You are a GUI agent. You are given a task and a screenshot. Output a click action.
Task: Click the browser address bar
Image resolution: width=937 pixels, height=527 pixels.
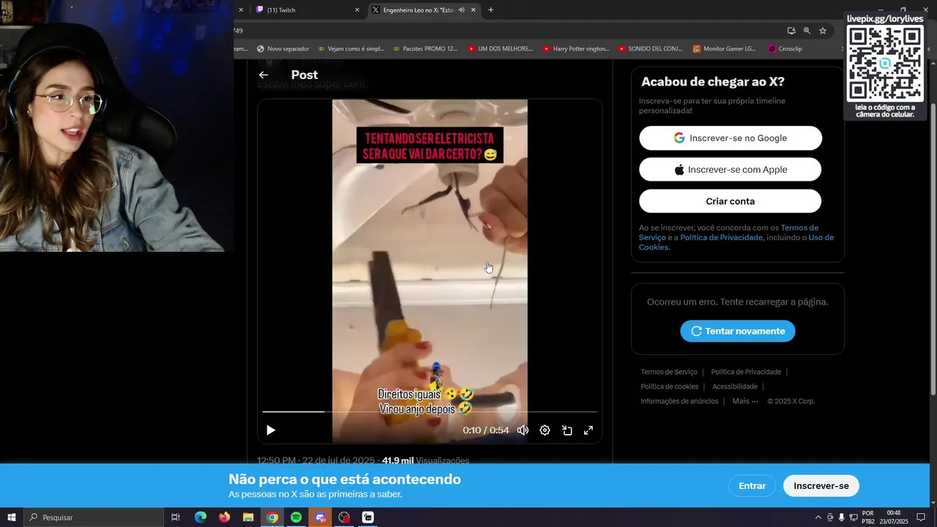pos(505,31)
